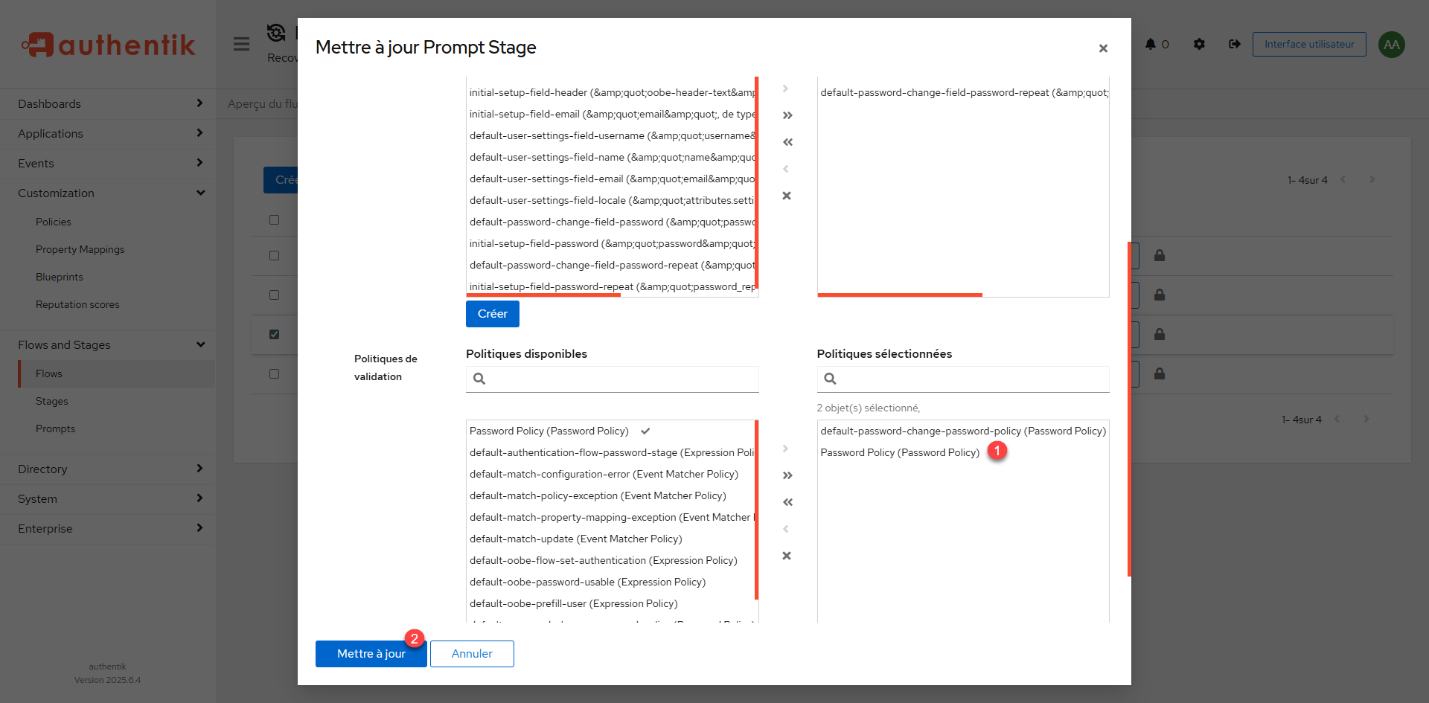Open the Property Mappings sidebar item

pyautogui.click(x=80, y=249)
